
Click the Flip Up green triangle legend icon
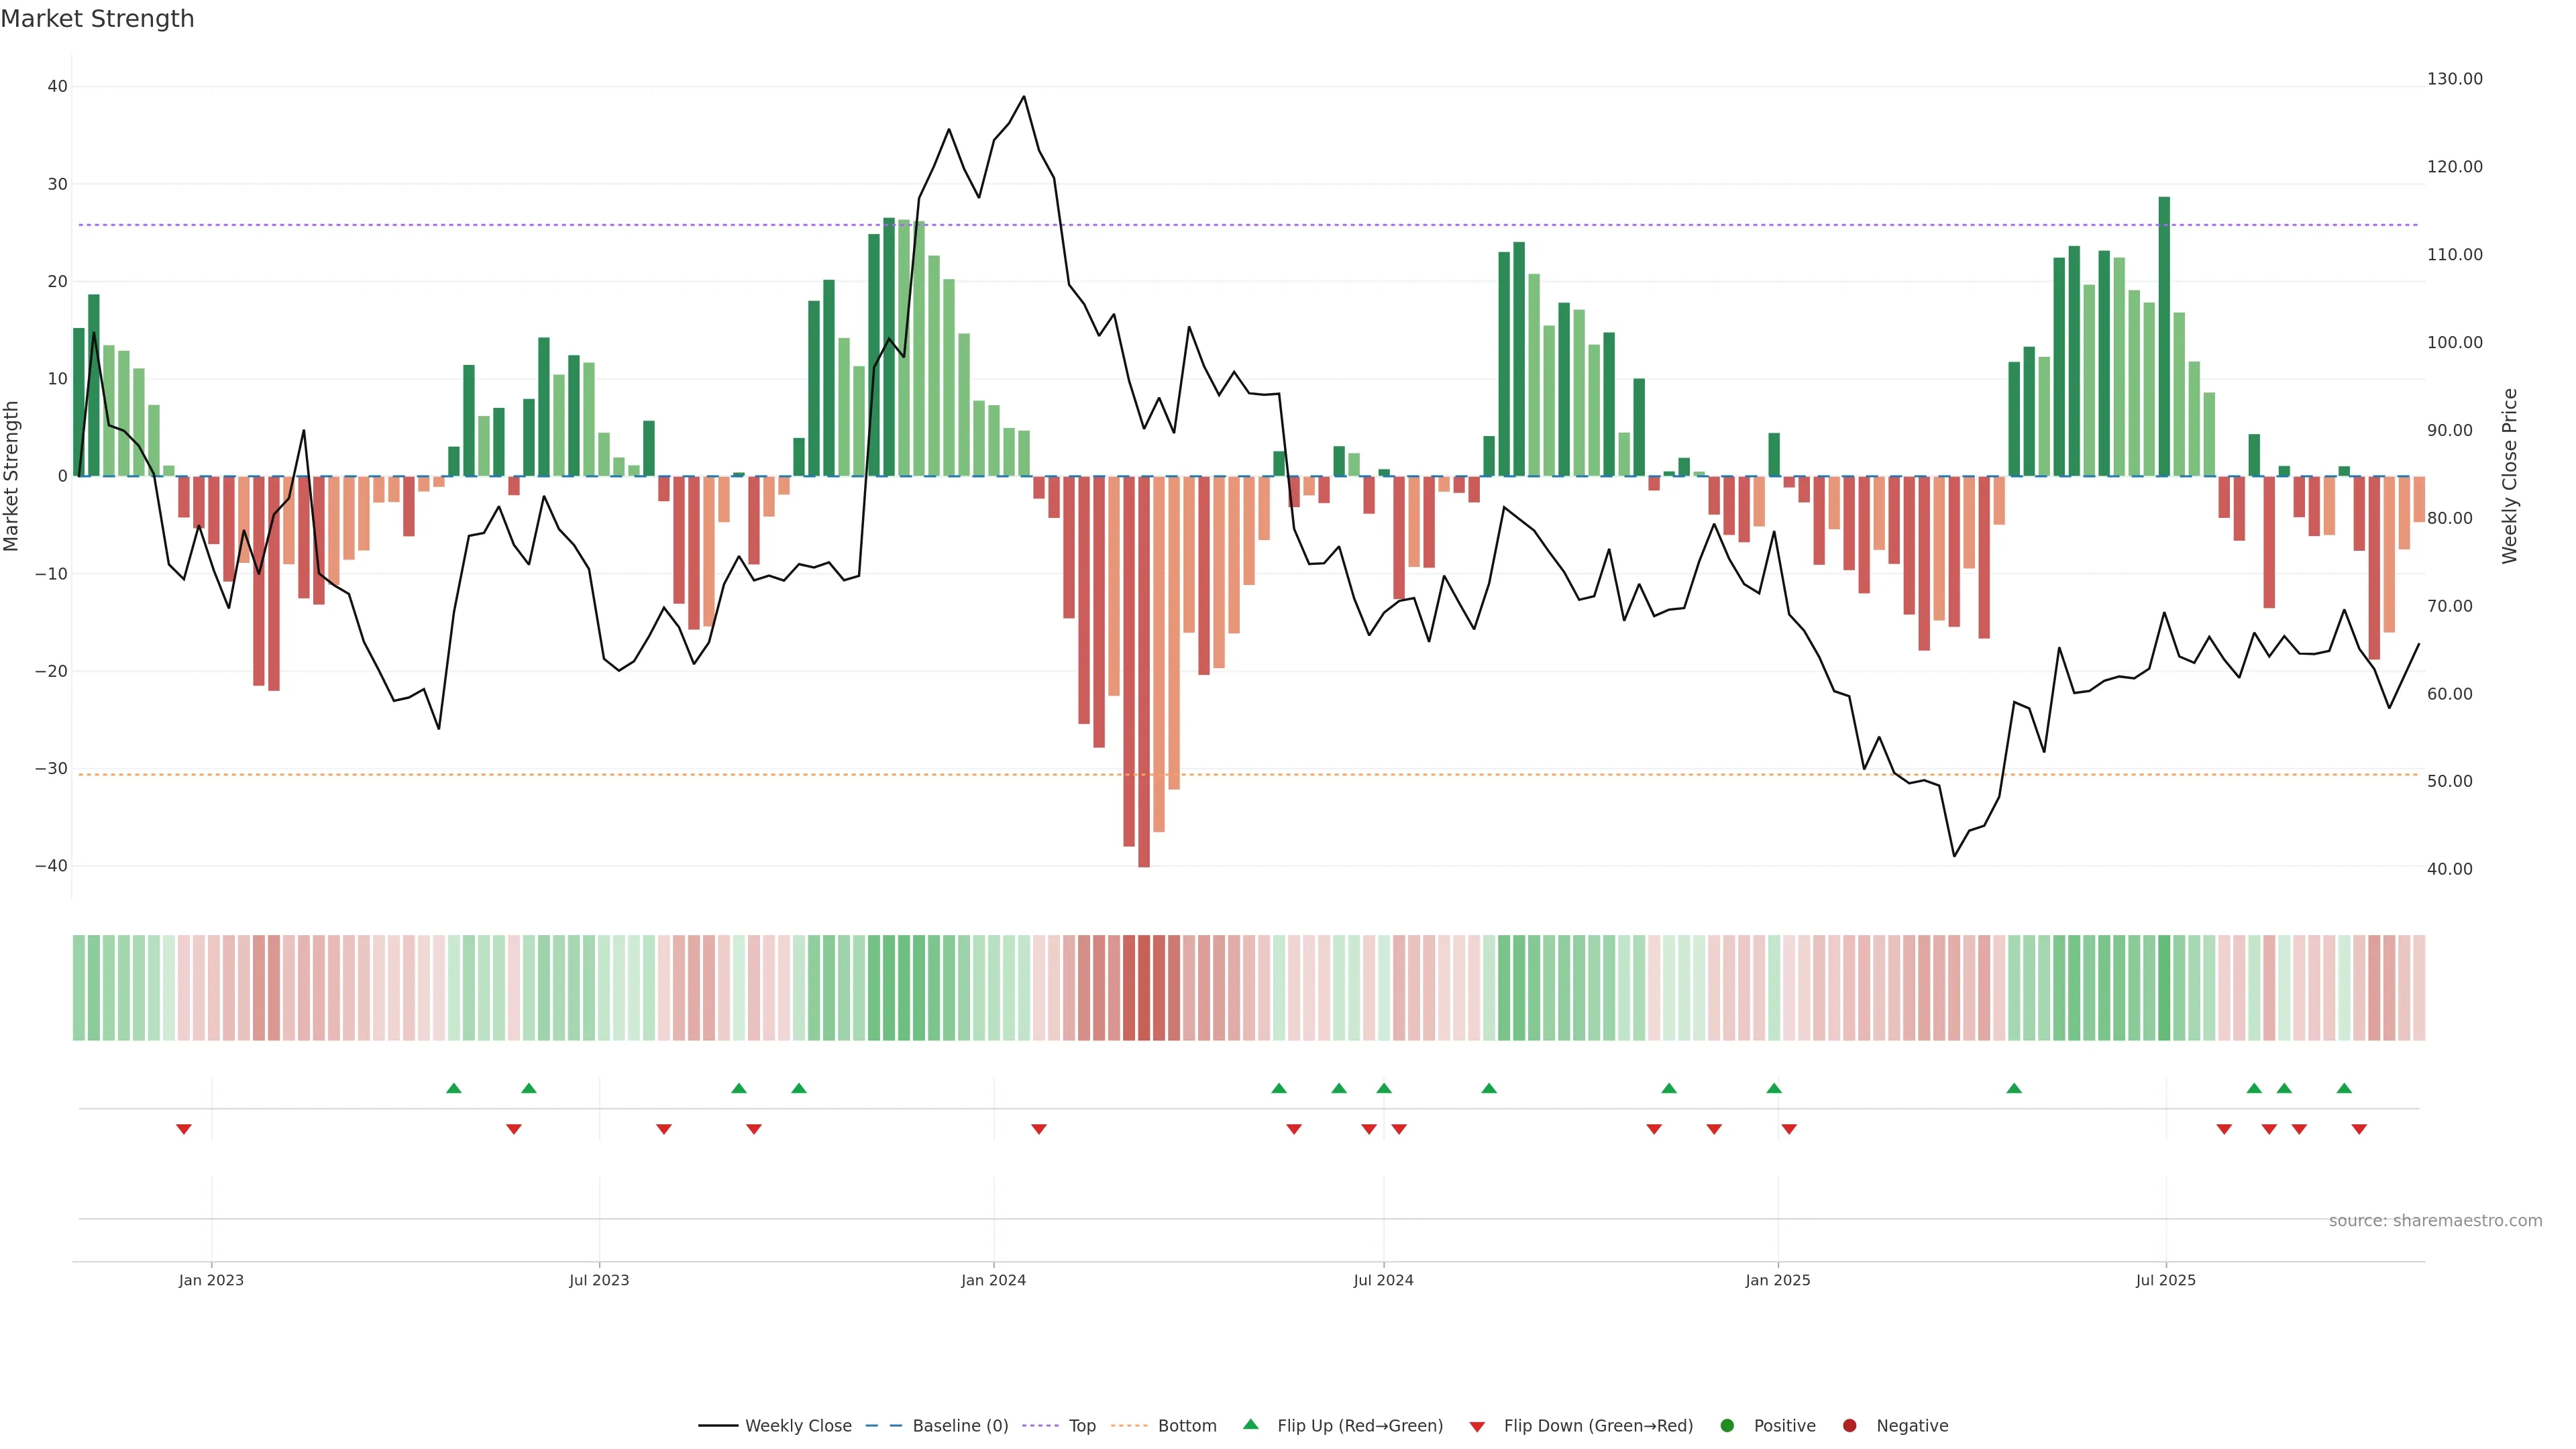point(1250,1424)
